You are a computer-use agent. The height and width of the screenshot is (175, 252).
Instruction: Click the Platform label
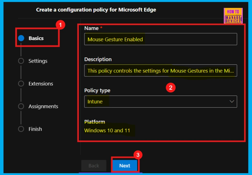95,122
